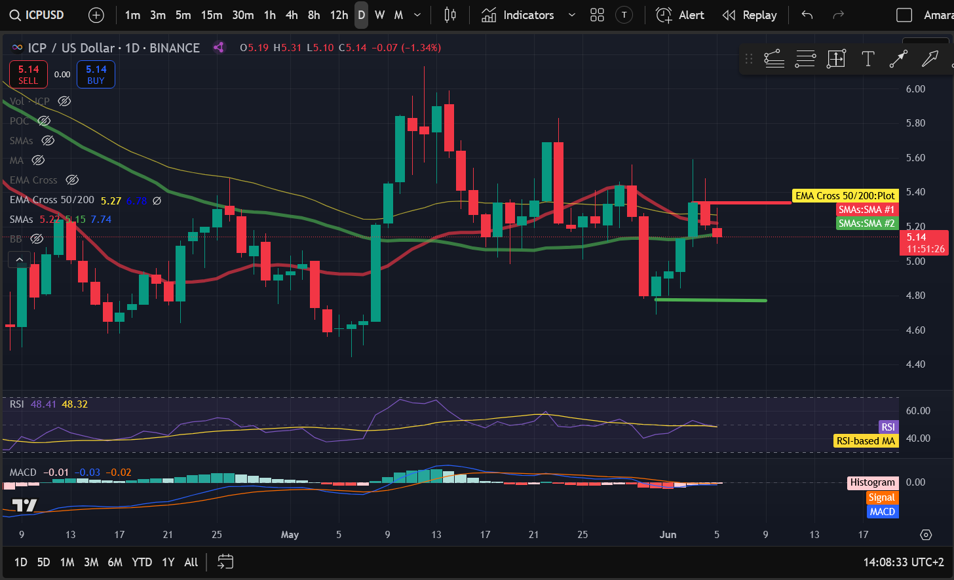Click the Replay button
The width and height of the screenshot is (954, 580).
749,15
